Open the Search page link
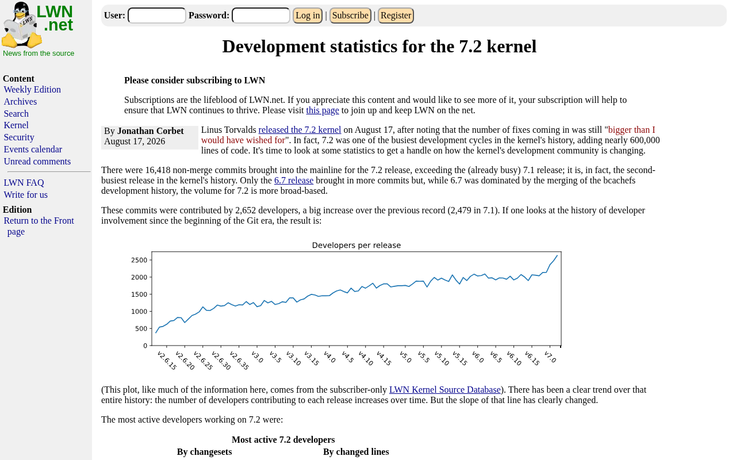736x460 pixels. tap(16, 114)
